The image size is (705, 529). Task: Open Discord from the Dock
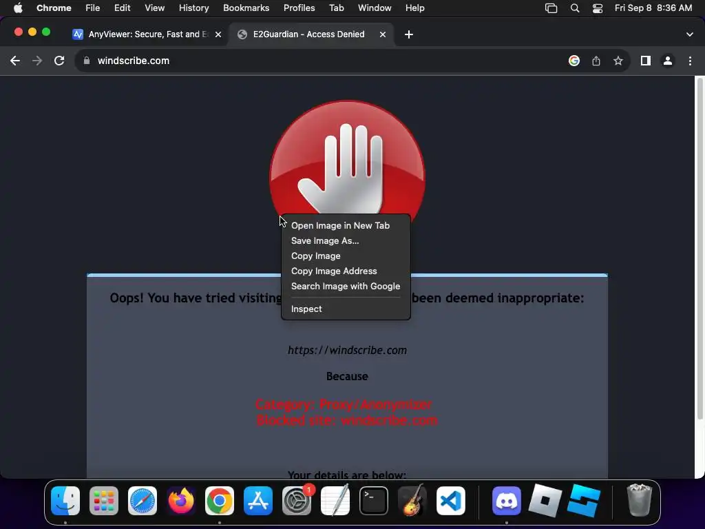(x=507, y=501)
